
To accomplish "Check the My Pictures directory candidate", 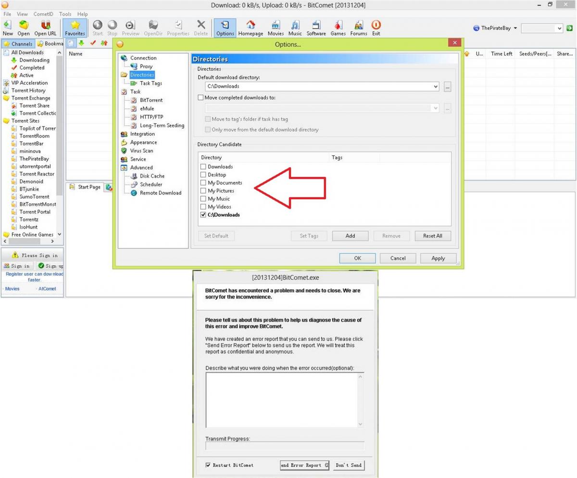I will 203,191.
